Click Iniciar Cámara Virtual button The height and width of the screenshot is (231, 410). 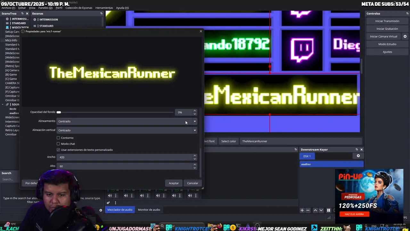(383, 37)
